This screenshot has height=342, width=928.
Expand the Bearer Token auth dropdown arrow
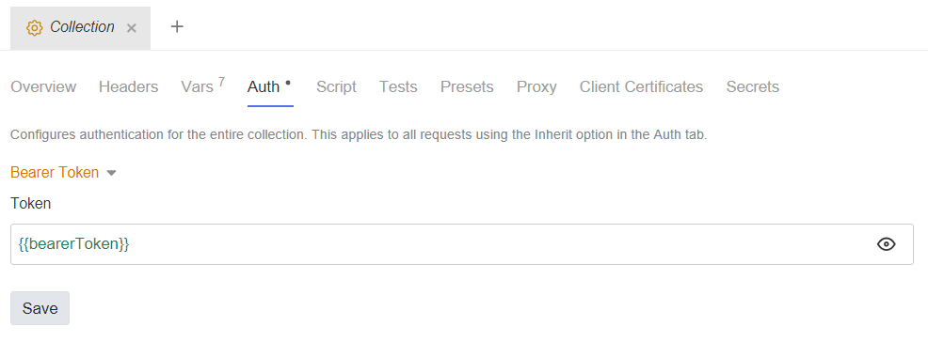pyautogui.click(x=111, y=173)
